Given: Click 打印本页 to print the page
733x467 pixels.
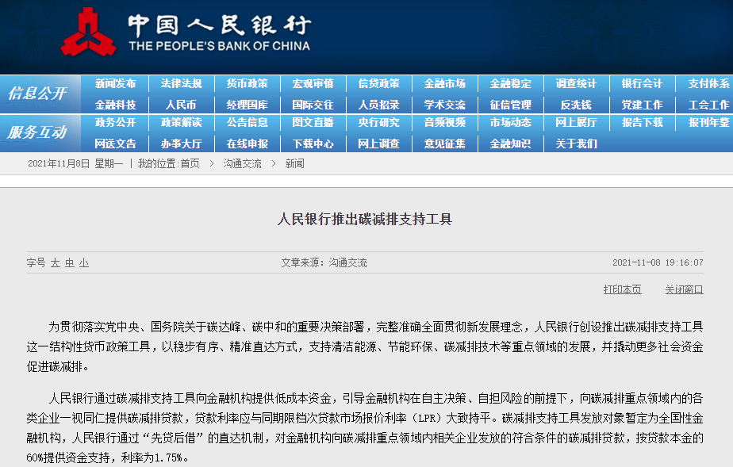Looking at the screenshot, I should 622,289.
